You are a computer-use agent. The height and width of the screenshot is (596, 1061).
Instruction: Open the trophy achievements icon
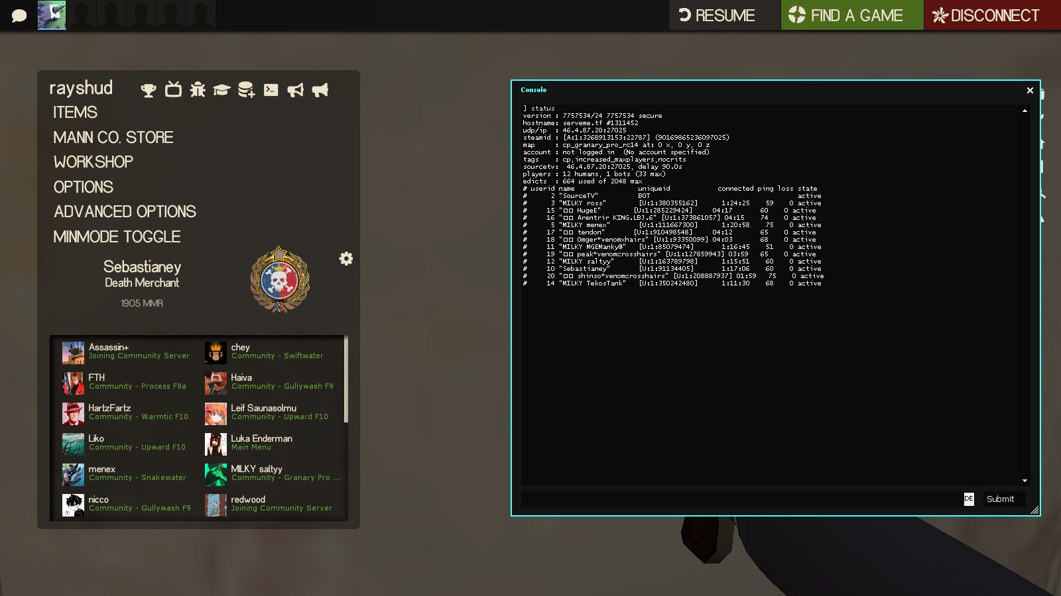(x=149, y=90)
